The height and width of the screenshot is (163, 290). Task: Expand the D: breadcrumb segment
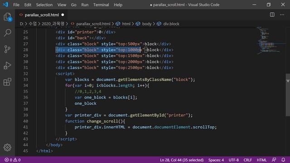[22, 24]
